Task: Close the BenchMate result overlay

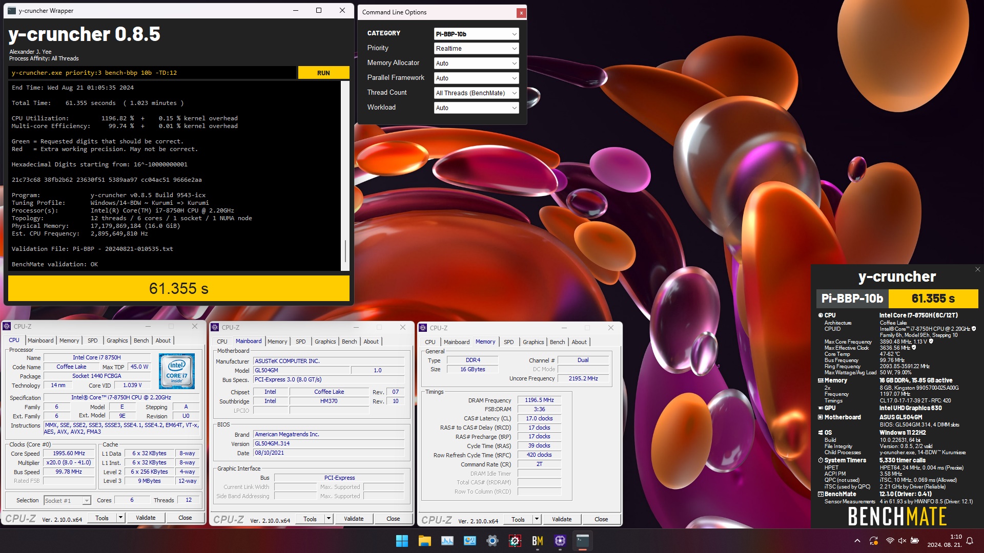Action: click(x=977, y=269)
